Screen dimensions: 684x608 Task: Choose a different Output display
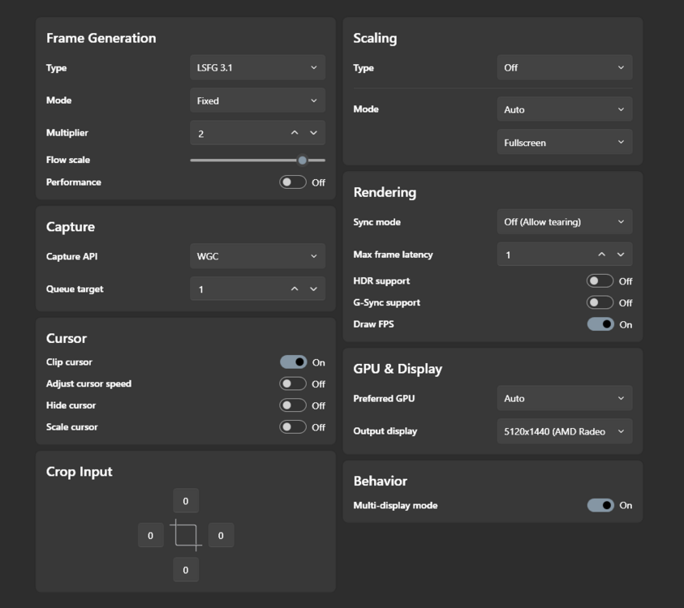[x=564, y=431]
